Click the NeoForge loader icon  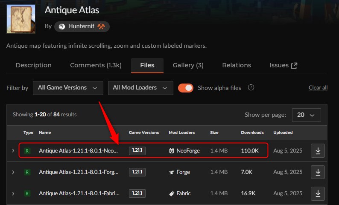172,150
